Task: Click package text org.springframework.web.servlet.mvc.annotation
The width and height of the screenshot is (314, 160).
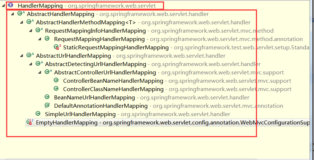Action: point(218,106)
